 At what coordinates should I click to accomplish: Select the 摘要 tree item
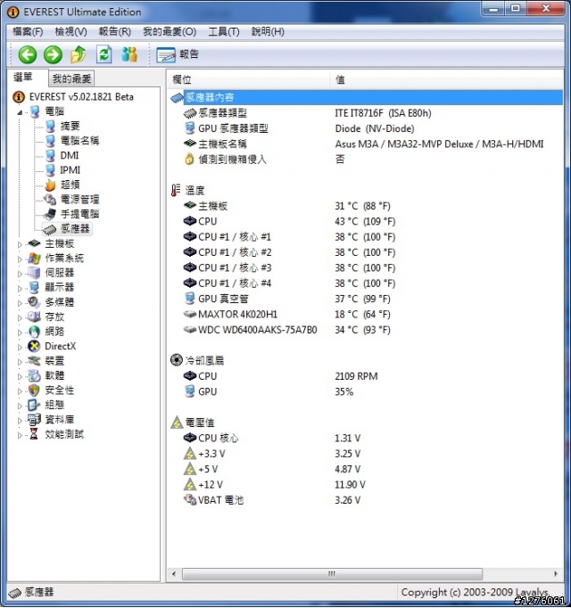pos(70,126)
